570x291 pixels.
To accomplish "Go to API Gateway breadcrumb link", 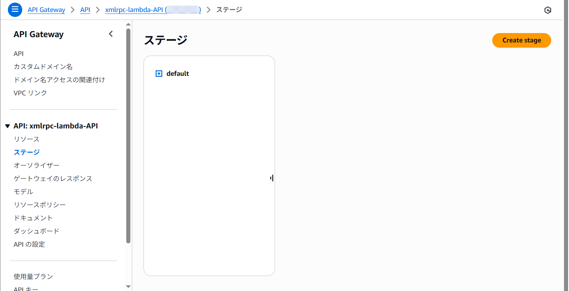I will click(46, 10).
